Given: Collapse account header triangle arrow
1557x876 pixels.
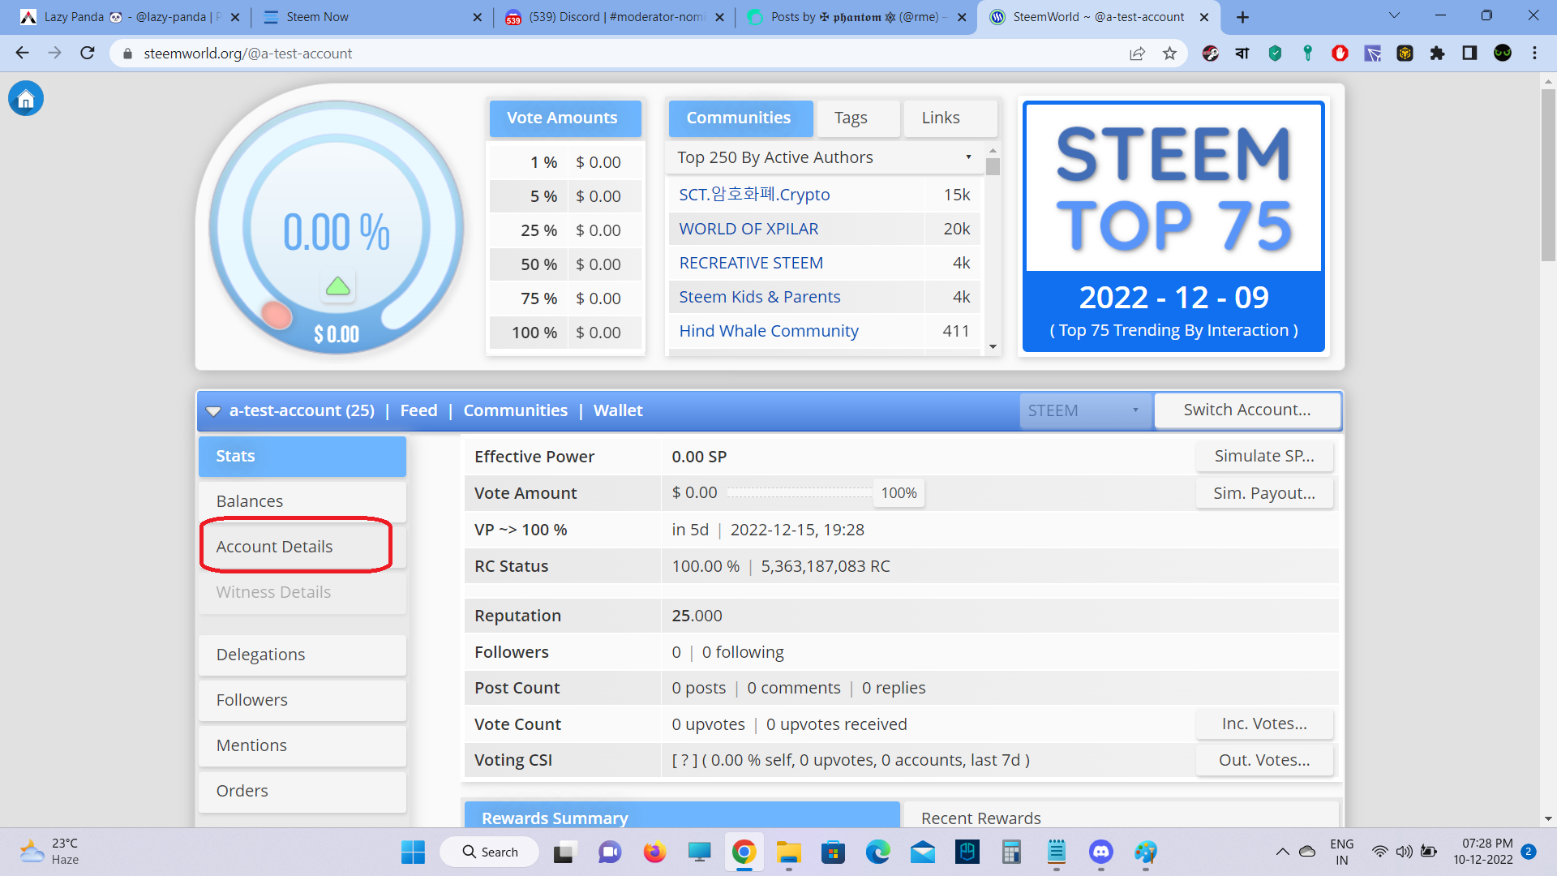Looking at the screenshot, I should pyautogui.click(x=213, y=411).
